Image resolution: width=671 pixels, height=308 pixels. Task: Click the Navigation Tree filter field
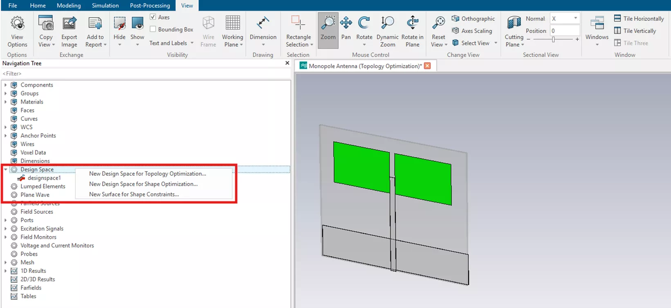tap(143, 74)
